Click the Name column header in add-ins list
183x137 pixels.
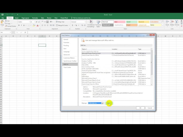pyautogui.click(x=97, y=49)
